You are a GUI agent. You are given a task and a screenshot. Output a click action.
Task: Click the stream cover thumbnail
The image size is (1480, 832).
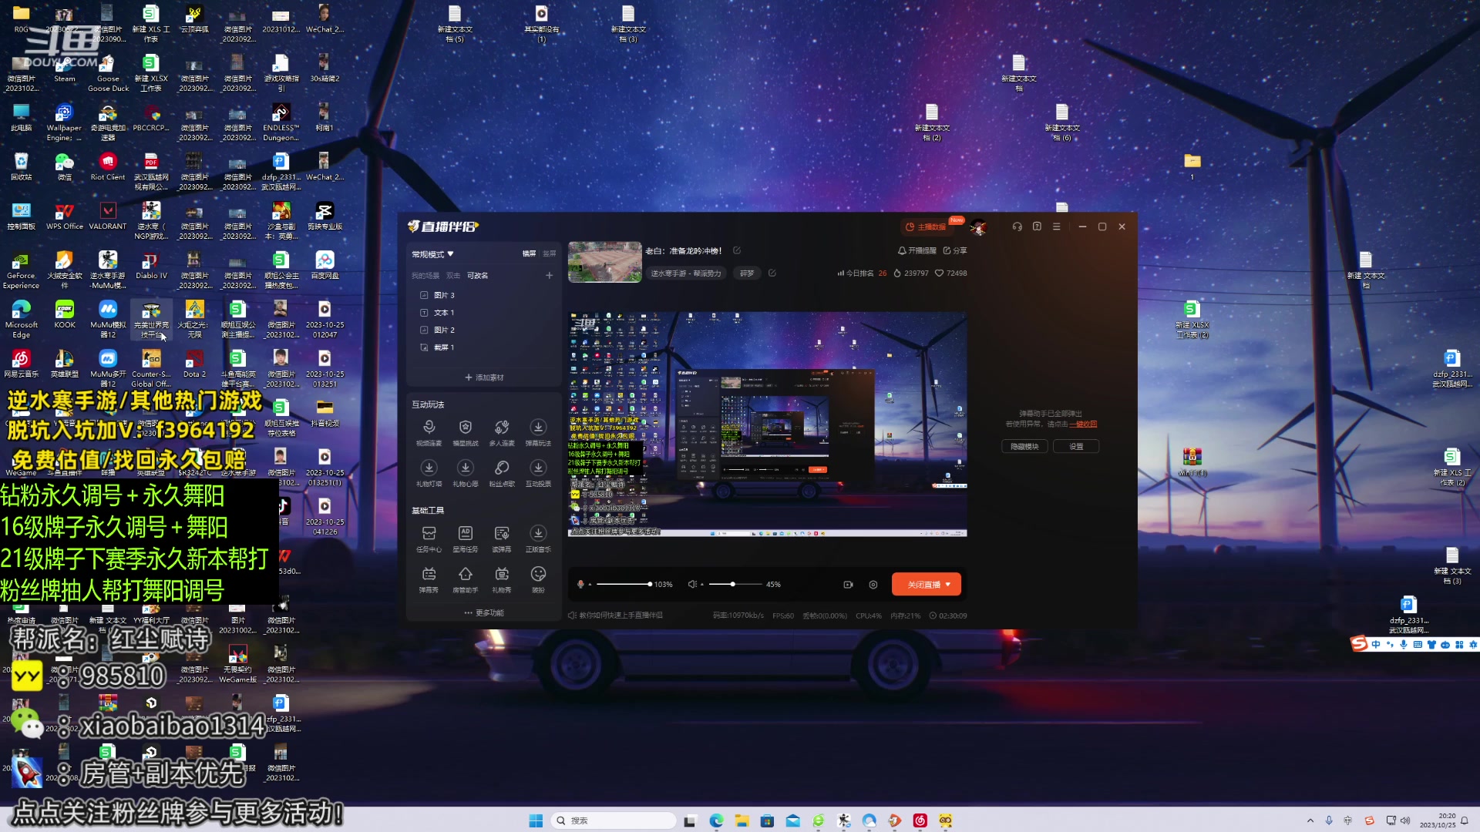pyautogui.click(x=605, y=262)
